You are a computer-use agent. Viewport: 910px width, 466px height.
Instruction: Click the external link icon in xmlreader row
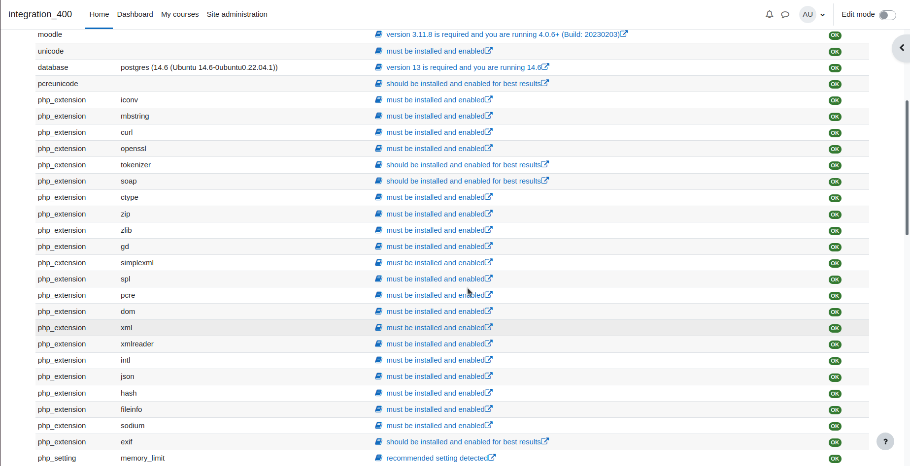(x=488, y=343)
